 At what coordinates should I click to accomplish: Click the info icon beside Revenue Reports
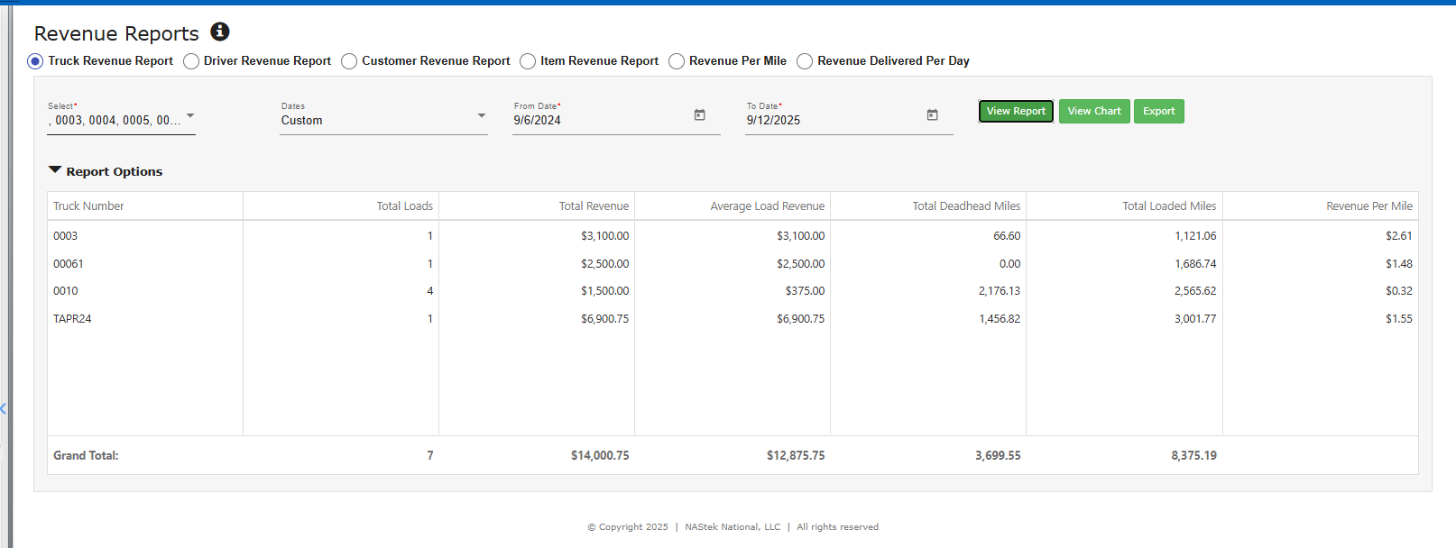(x=220, y=32)
